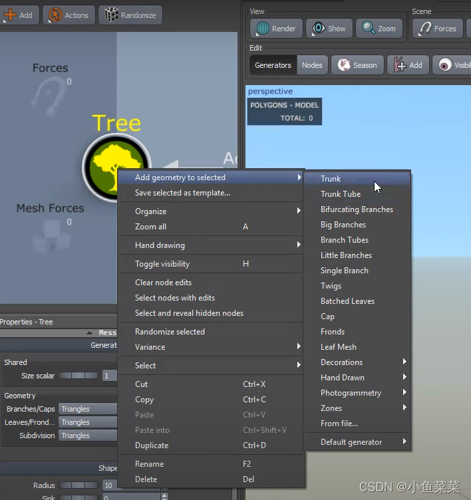Add Big Branches geometry
The image size is (471, 500).
(357, 225)
